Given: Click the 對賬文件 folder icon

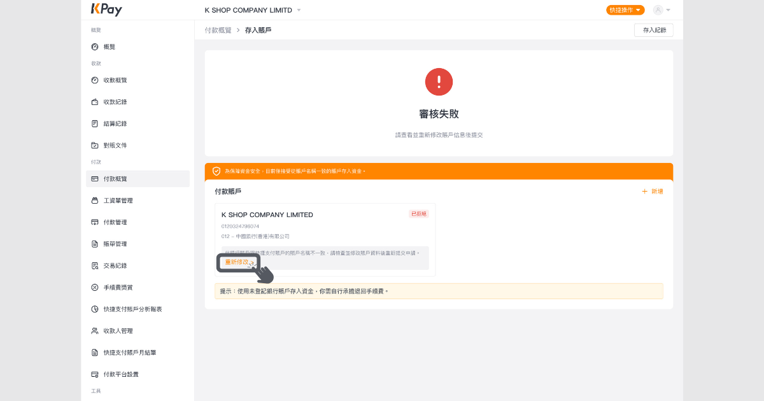Looking at the screenshot, I should (x=95, y=145).
